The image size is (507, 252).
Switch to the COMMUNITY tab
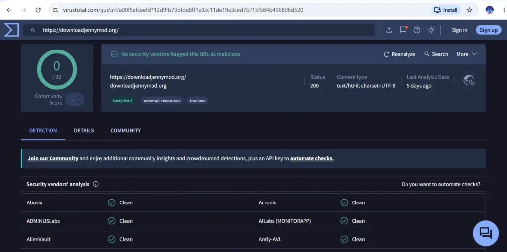125,131
